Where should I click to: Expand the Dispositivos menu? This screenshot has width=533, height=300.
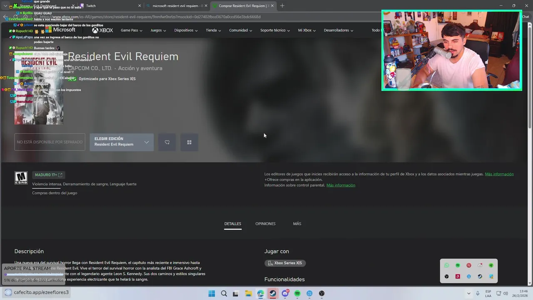pos(186,30)
